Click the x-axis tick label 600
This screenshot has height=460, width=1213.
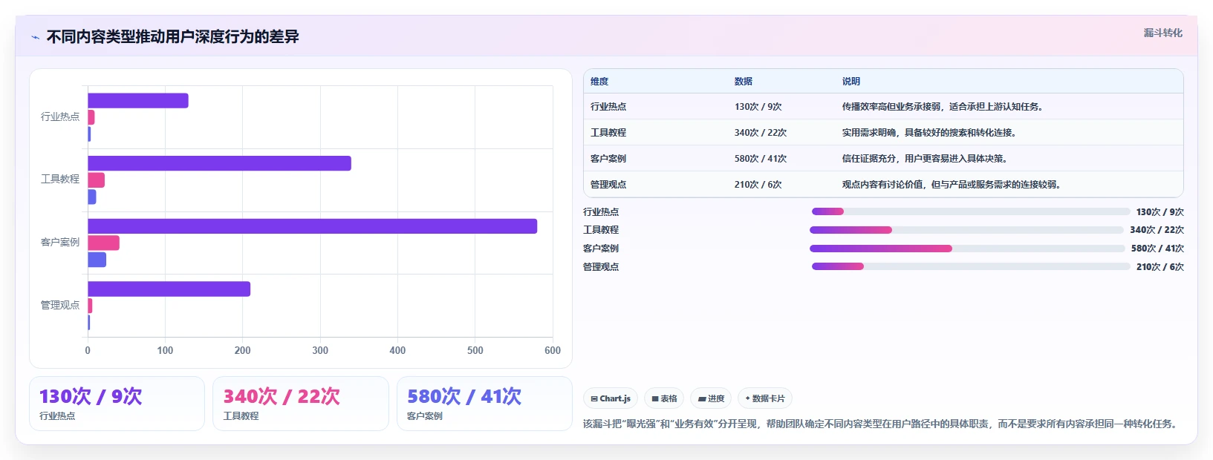point(553,350)
